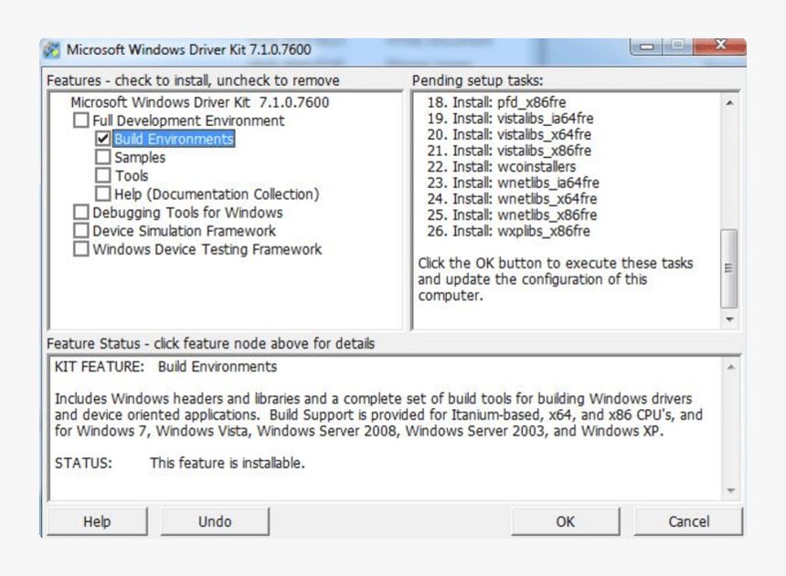Click the Driver Kit title bar icon
The height and width of the screenshot is (576, 786).
51,49
